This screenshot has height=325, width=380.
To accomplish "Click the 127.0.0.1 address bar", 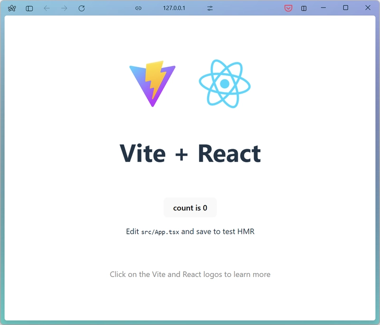I will click(174, 8).
